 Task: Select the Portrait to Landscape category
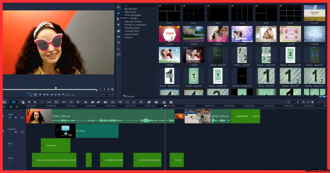click(x=135, y=25)
